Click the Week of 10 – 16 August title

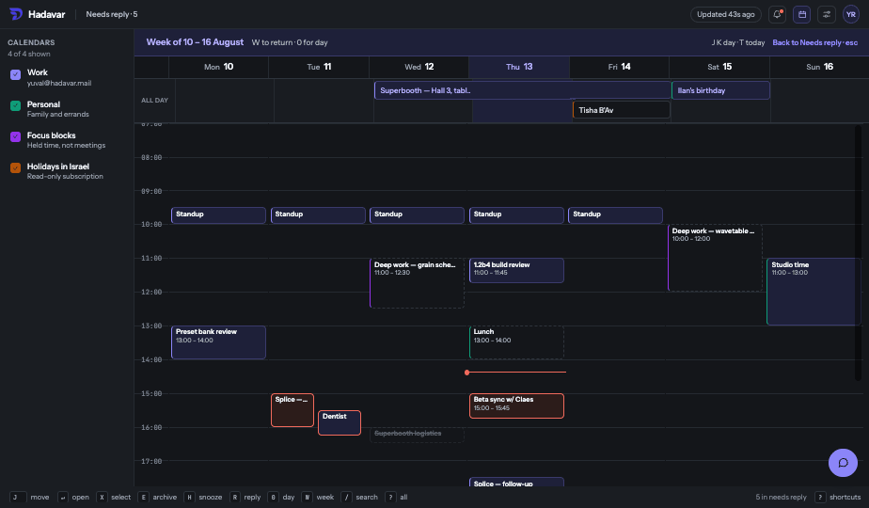coord(195,42)
